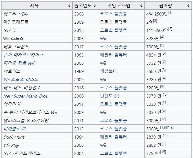Select the 테트리스(EA) title cell
The width and height of the screenshot is (193, 158).
pos(37,14)
